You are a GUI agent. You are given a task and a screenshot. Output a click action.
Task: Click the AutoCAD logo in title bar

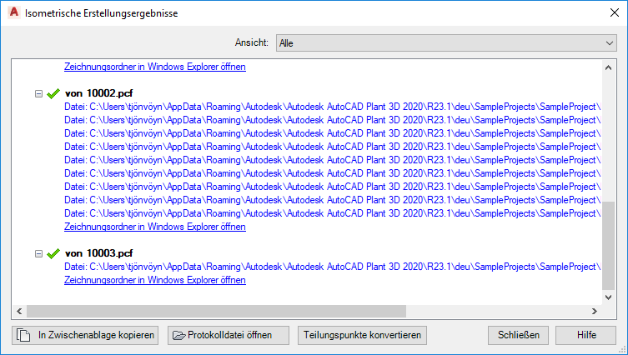(x=13, y=12)
